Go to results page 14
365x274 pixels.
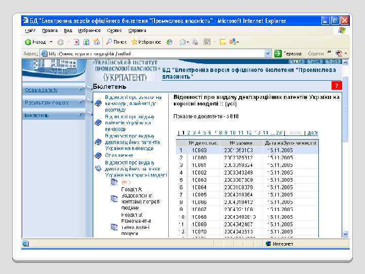265,132
